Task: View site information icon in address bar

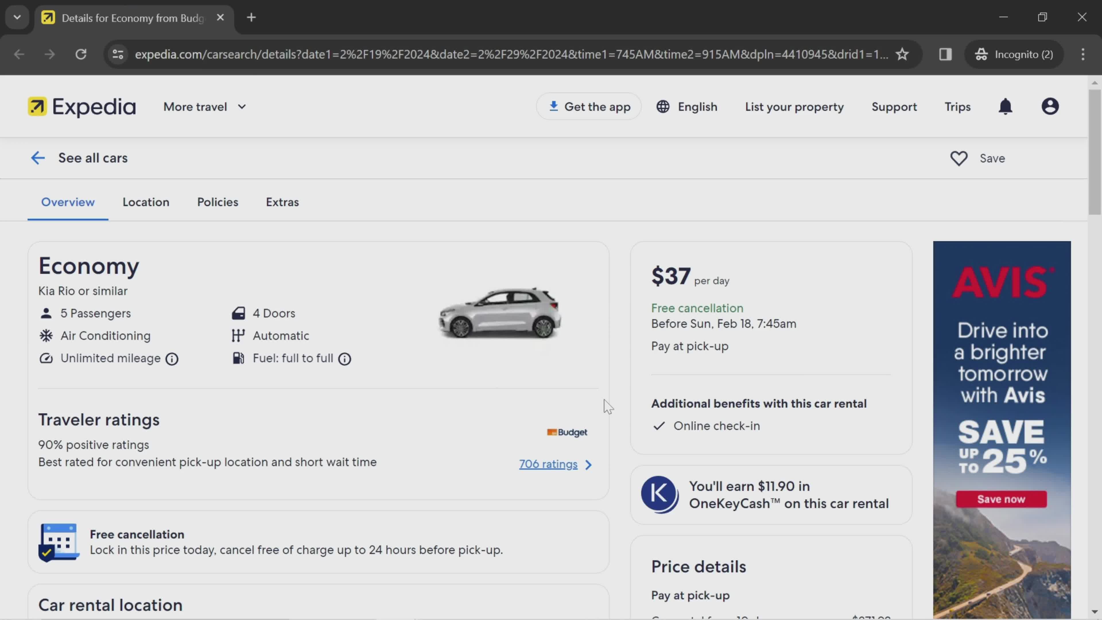Action: click(x=118, y=54)
